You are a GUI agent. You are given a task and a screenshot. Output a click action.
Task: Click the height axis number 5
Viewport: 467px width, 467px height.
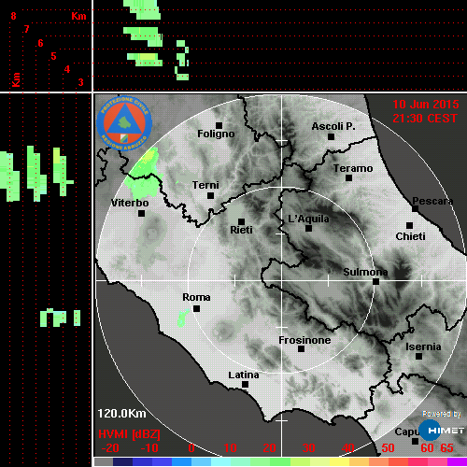[x=53, y=56]
